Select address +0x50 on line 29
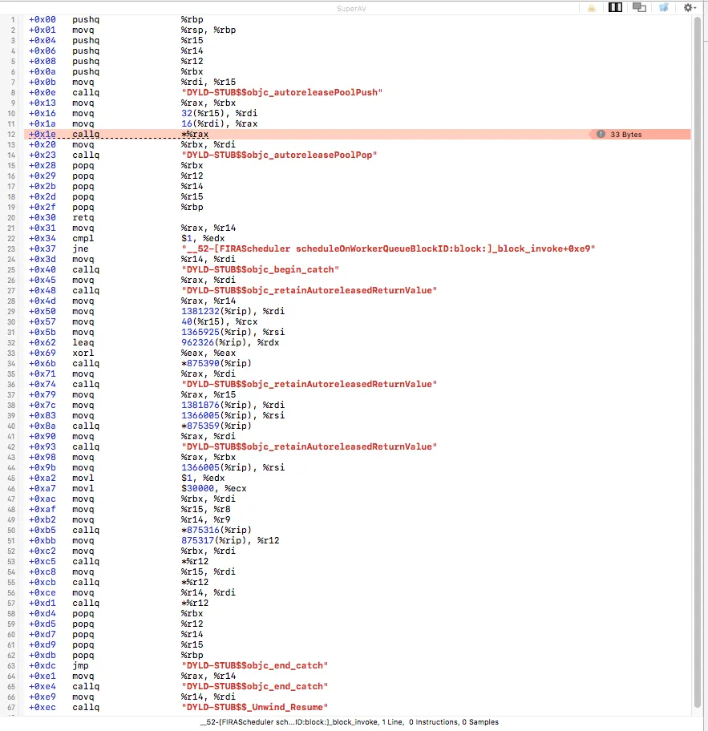This screenshot has width=708, height=731. click(42, 312)
